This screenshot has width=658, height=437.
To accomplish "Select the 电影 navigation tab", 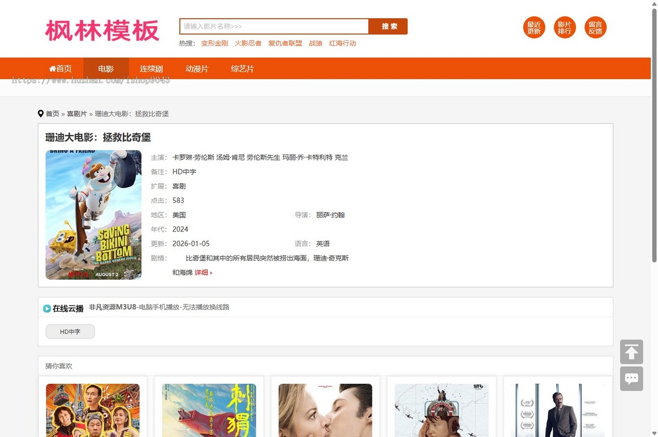I will pyautogui.click(x=106, y=69).
